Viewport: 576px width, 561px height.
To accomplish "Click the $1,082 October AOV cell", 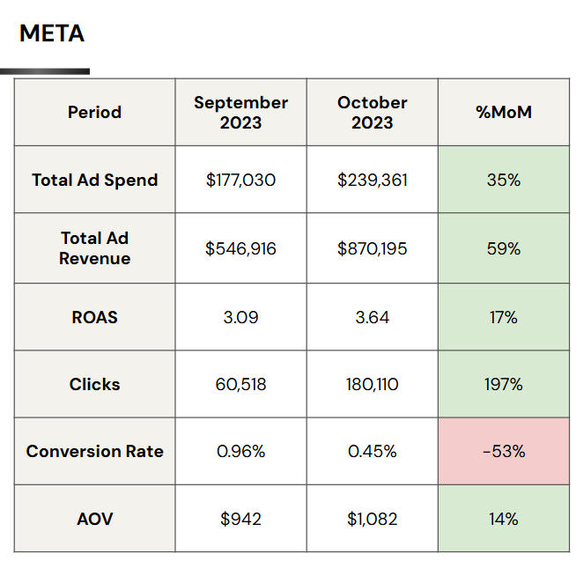I will pos(373,519).
